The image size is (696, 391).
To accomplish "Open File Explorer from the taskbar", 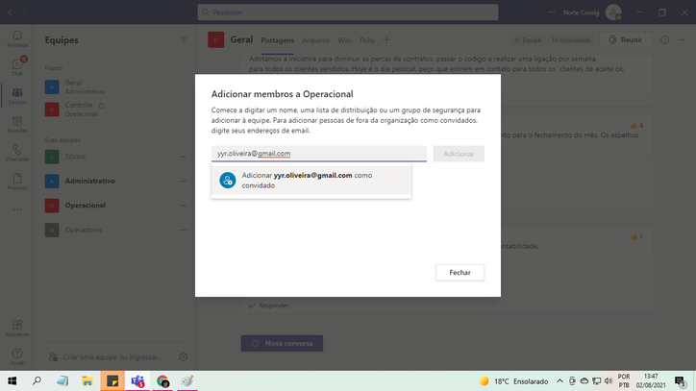I will pos(87,380).
